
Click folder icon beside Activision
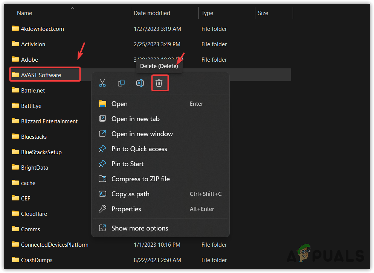coord(15,44)
